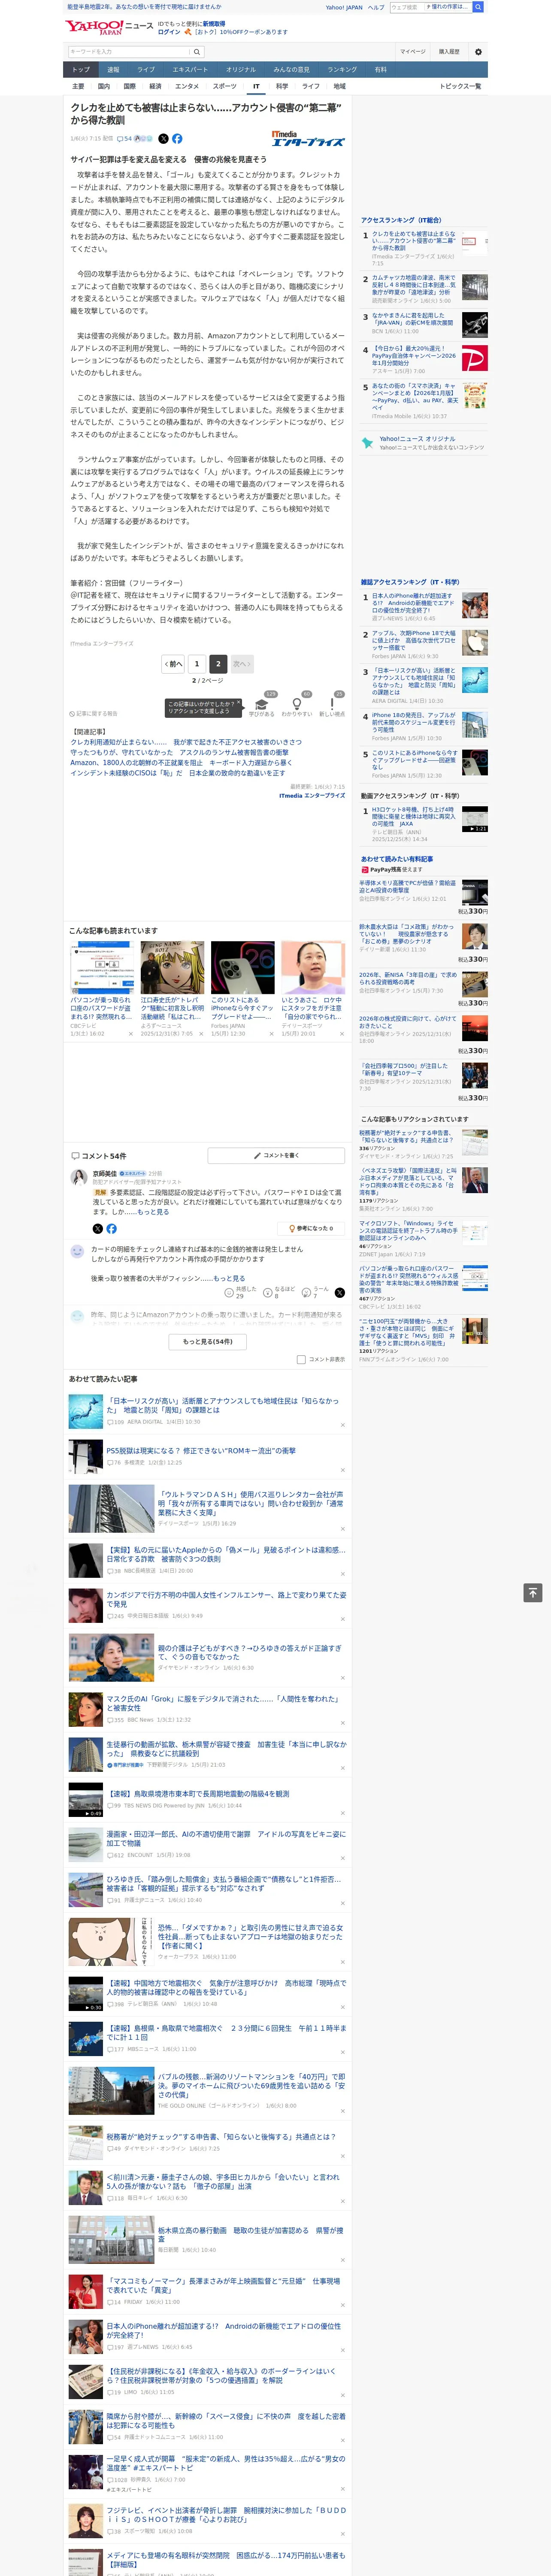Click the PayPay red logo thumbnail
The height and width of the screenshot is (2576, 551).
click(x=475, y=359)
